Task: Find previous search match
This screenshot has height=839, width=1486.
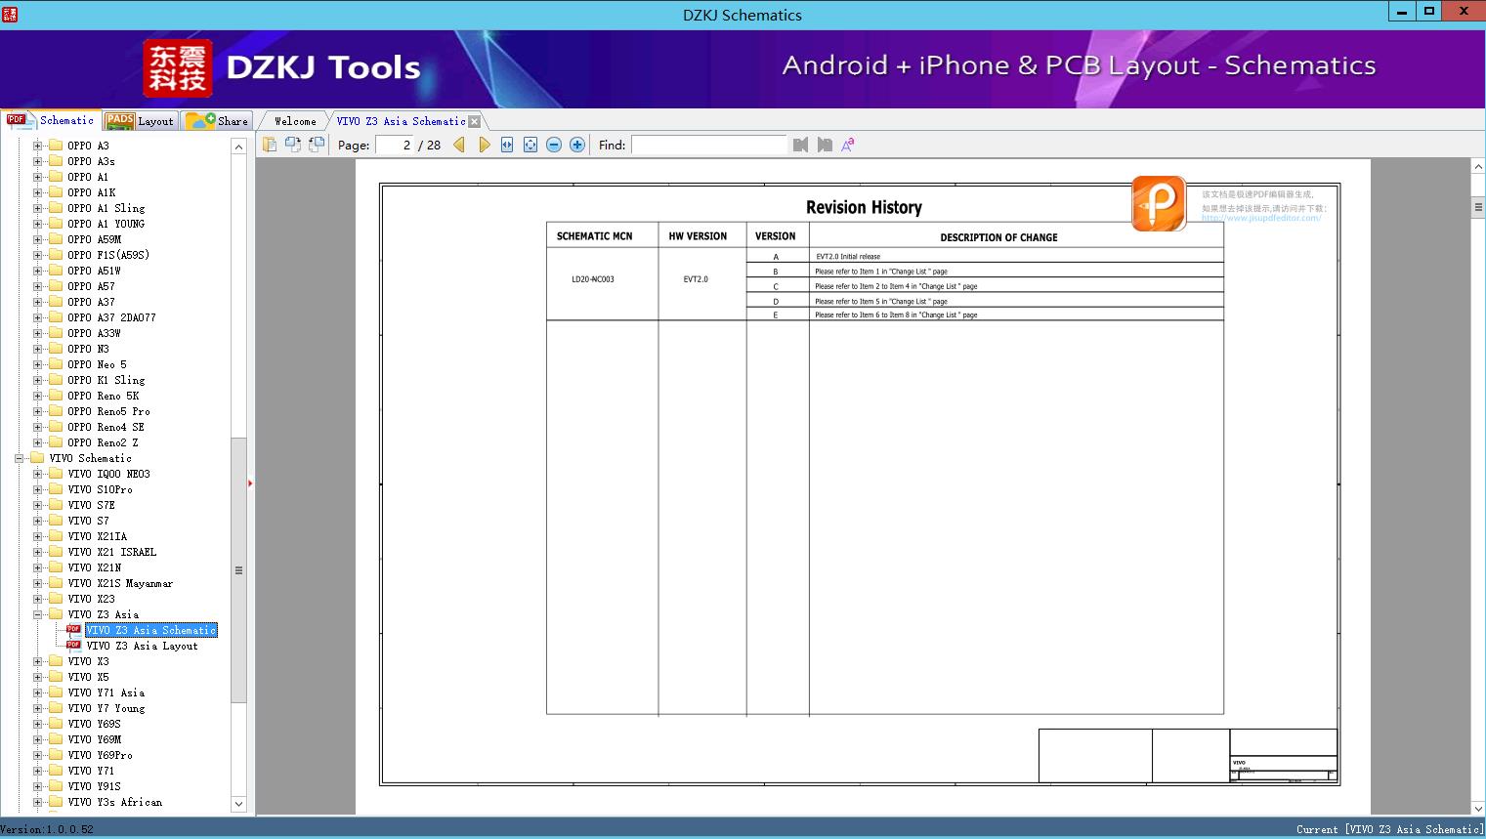Action: point(800,145)
